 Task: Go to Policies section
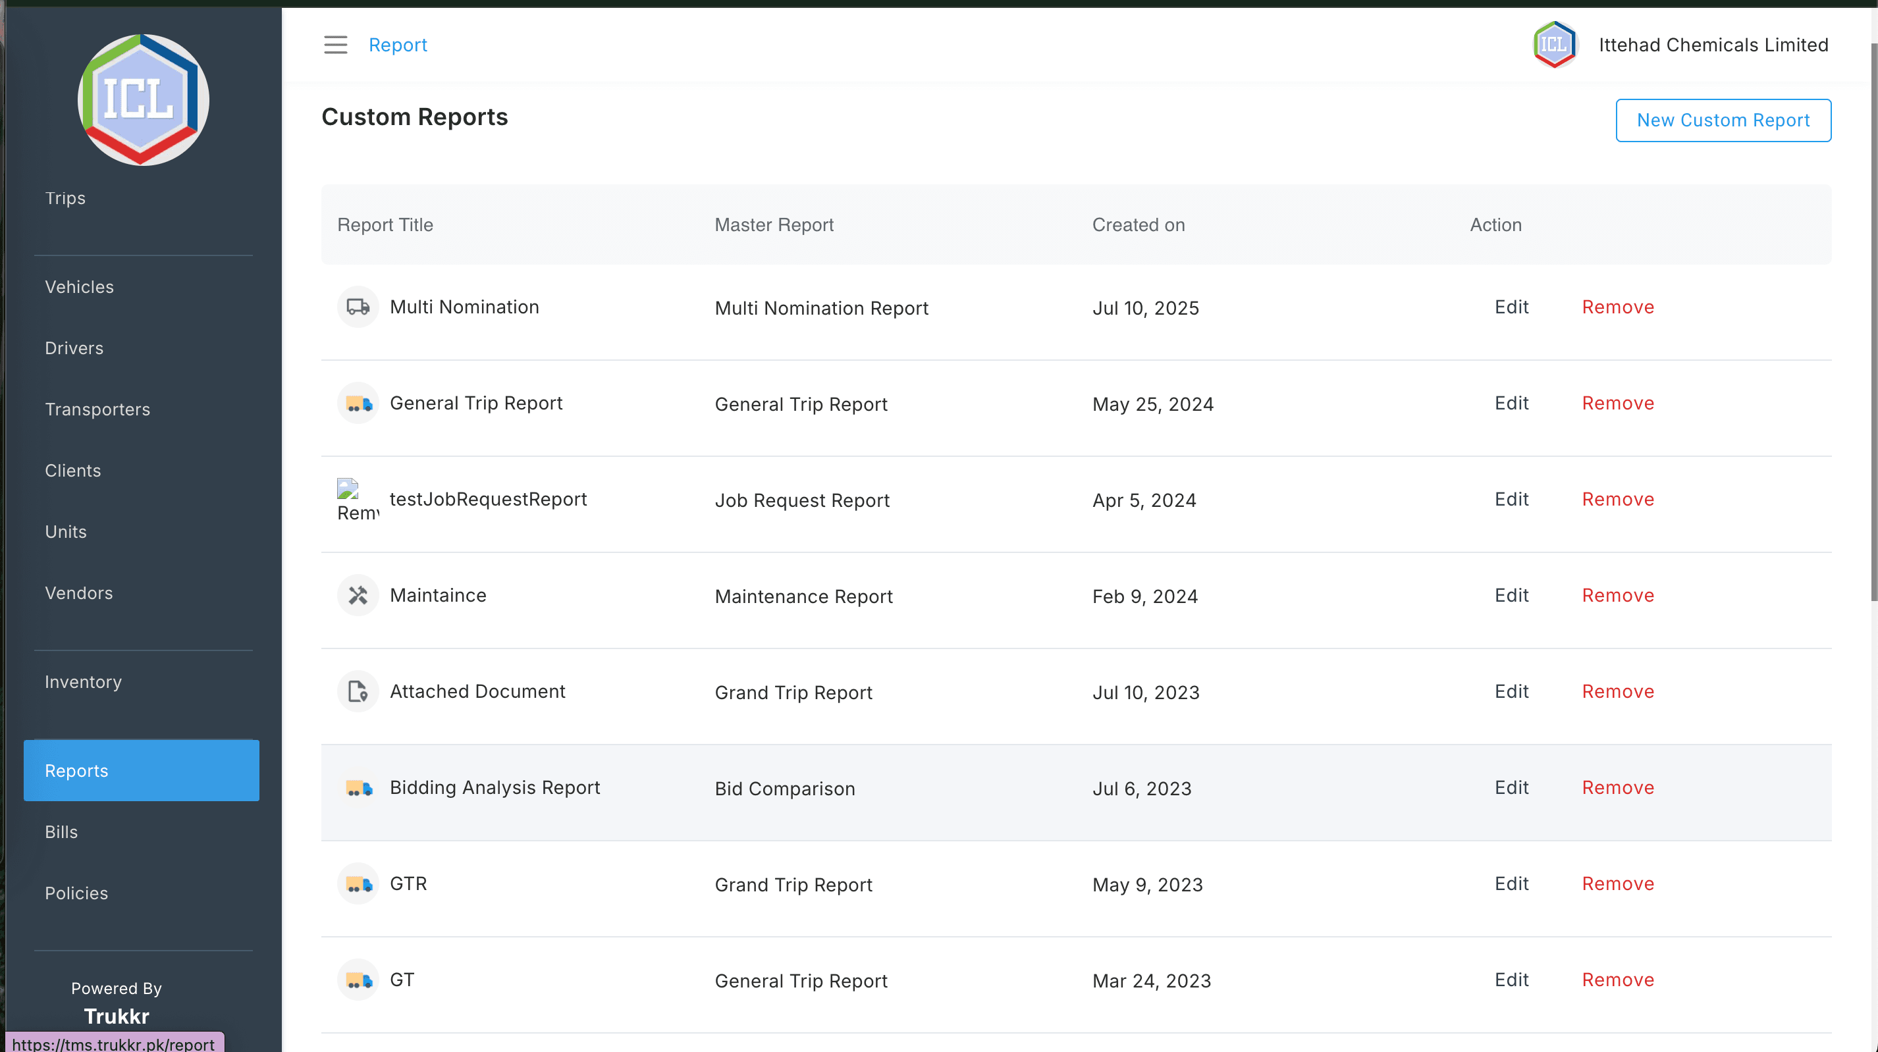(76, 894)
